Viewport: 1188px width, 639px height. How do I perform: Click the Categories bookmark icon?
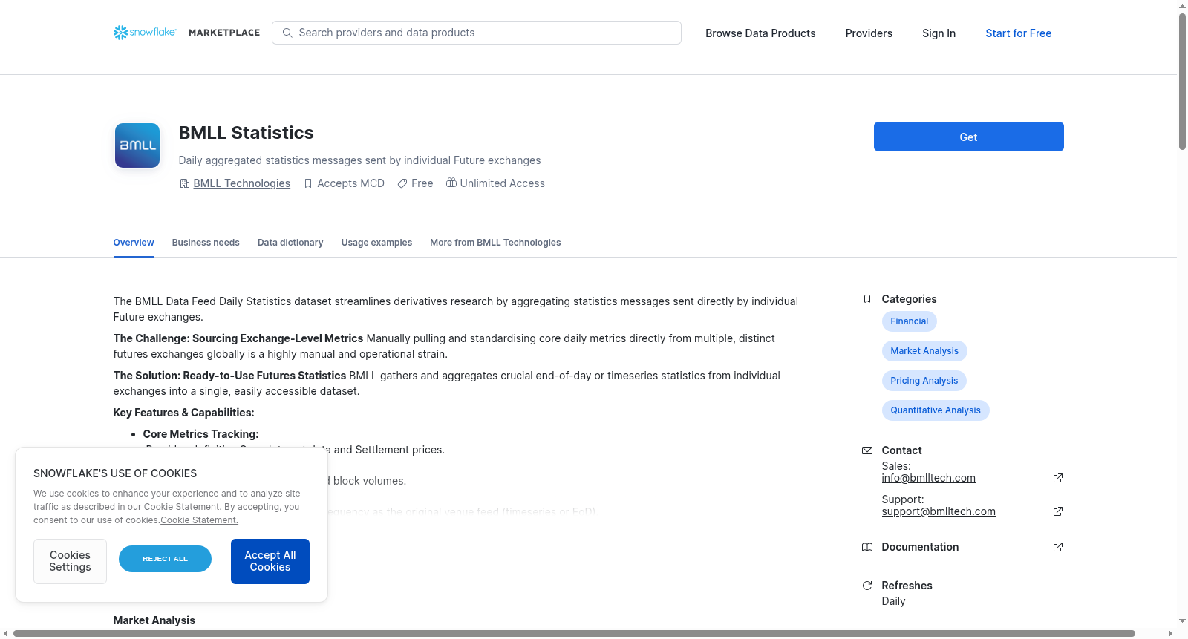click(867, 299)
